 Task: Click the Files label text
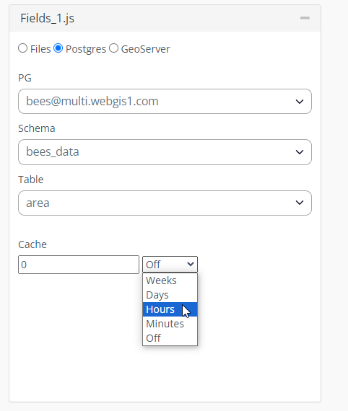[40, 49]
